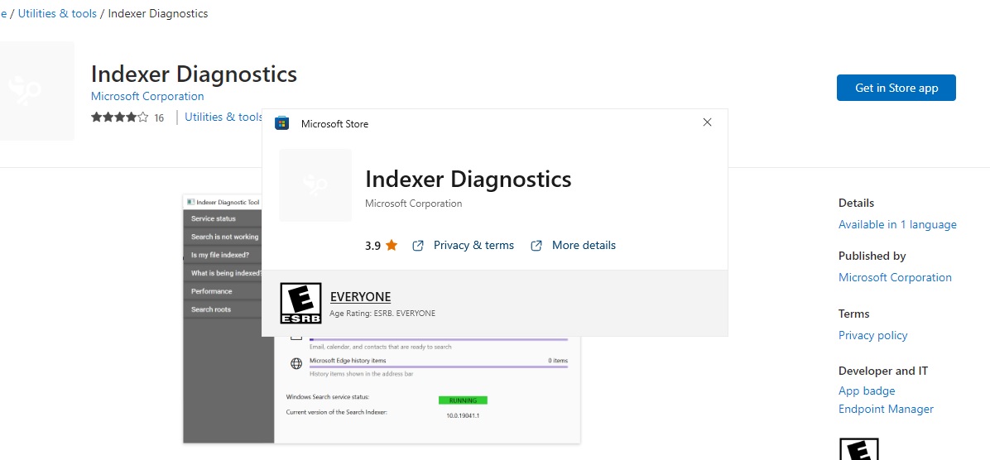Screen dimensions: 990x460
Task: Open Microsoft Corporation link under Published by
Action: (x=895, y=278)
